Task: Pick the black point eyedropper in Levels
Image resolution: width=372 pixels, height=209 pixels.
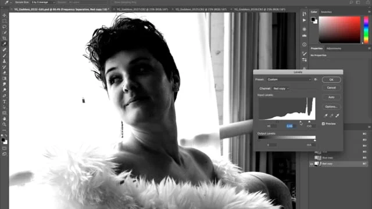Action: click(325, 116)
